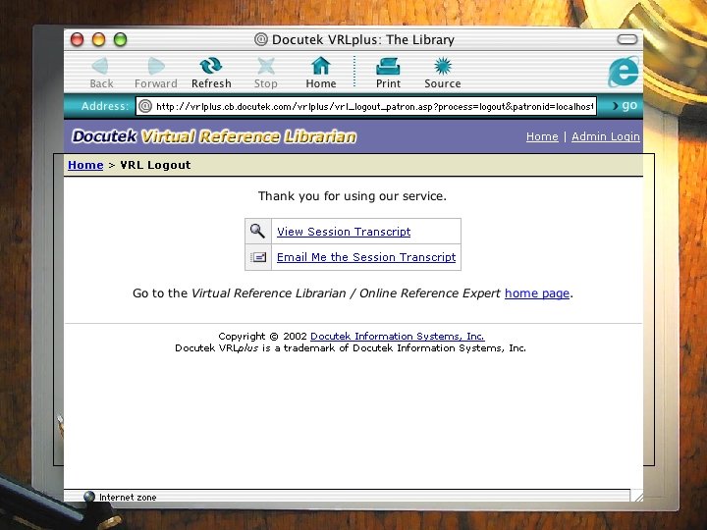
Task: Click the @ icon in the address field
Action: (144, 106)
